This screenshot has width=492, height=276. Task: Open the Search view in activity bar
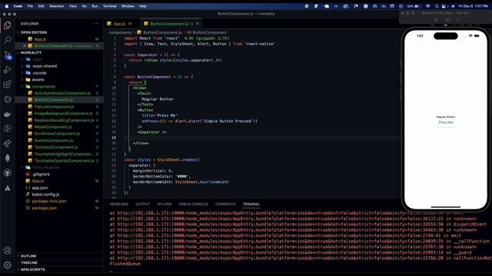click(x=7, y=40)
